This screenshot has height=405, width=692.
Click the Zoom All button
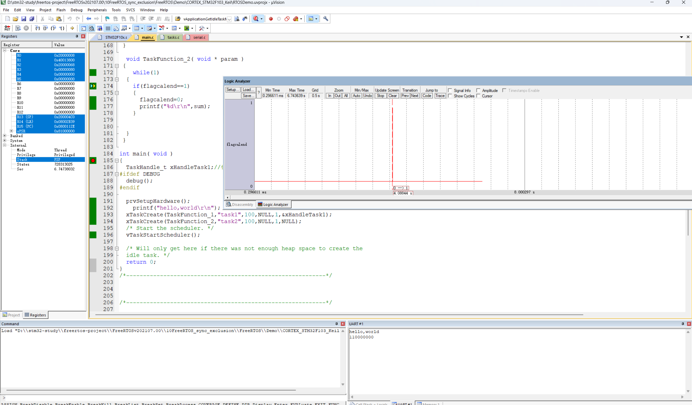[x=346, y=96]
